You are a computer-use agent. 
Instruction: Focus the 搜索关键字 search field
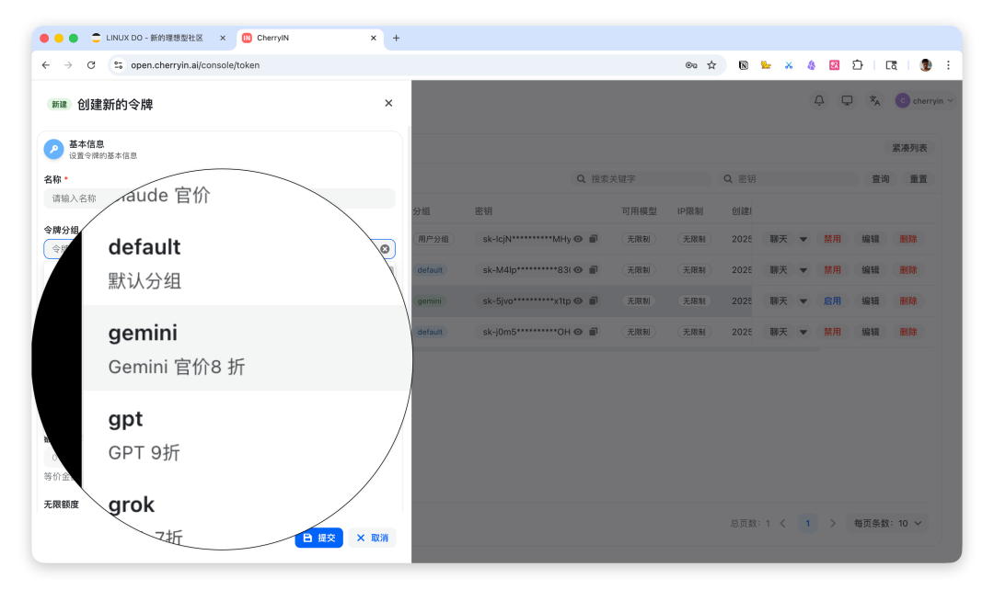point(641,179)
